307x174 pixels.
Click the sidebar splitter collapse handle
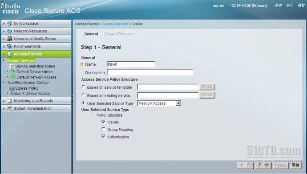pos(72,98)
